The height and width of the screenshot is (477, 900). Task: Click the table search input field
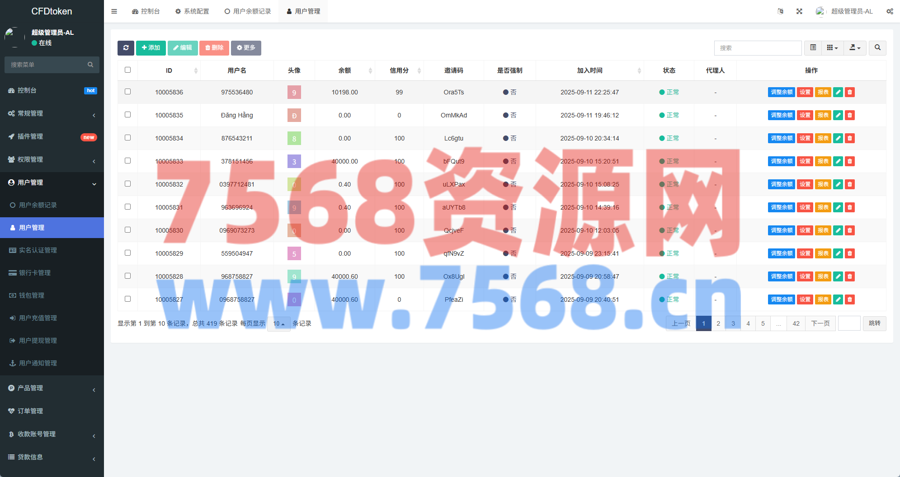pos(758,48)
